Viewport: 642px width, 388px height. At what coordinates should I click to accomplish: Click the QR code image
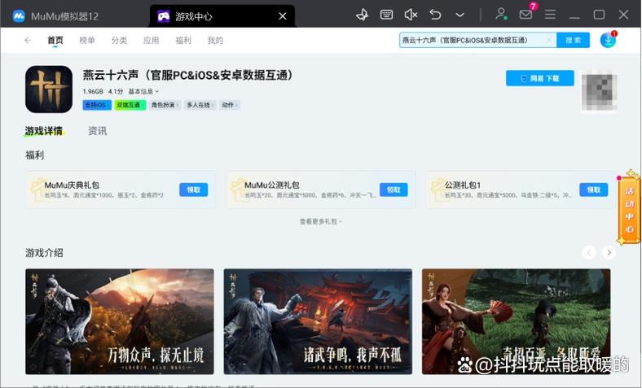[x=600, y=91]
